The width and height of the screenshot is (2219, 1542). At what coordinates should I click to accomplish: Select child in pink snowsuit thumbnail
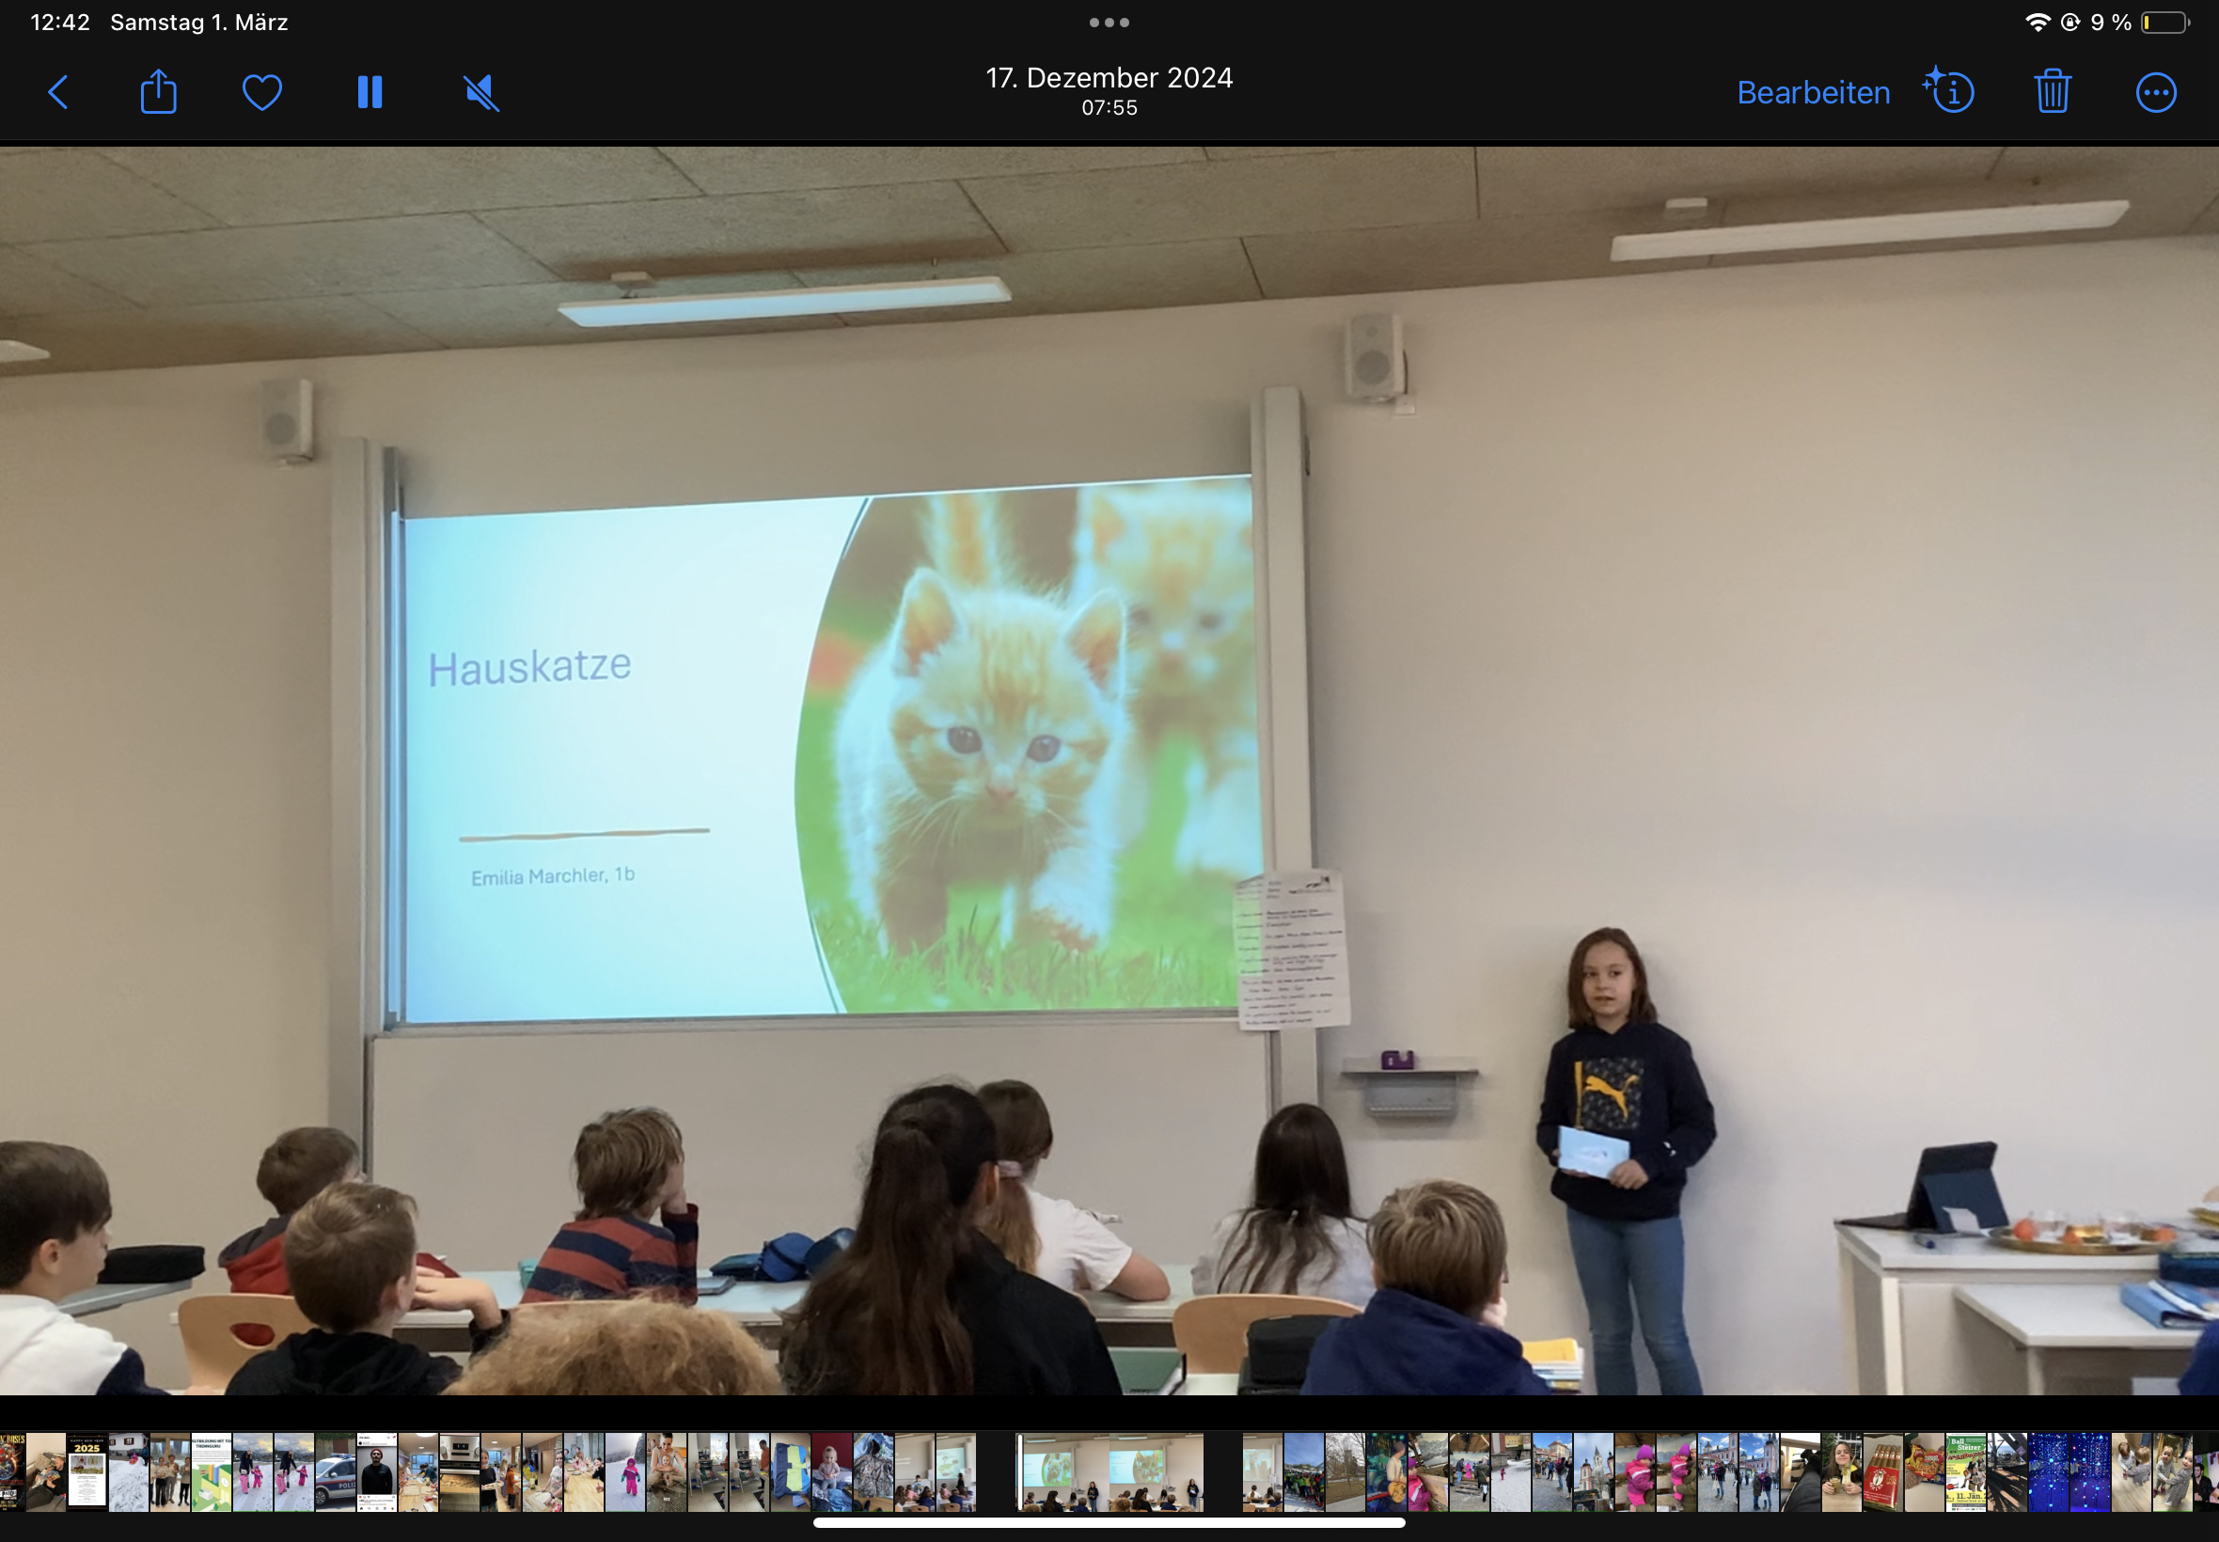click(x=626, y=1471)
